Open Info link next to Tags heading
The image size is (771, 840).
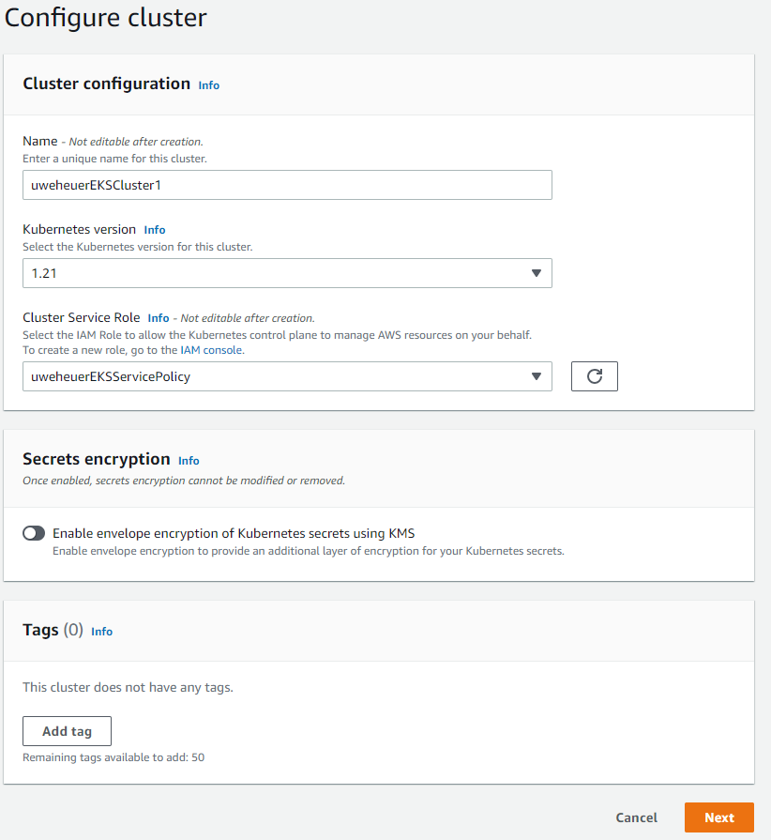pos(101,632)
